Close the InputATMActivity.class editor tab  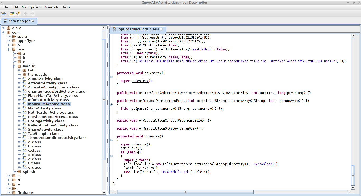click(x=161, y=29)
